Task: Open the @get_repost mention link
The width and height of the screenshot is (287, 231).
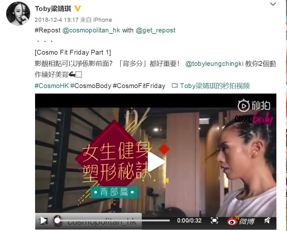Action: (156, 30)
